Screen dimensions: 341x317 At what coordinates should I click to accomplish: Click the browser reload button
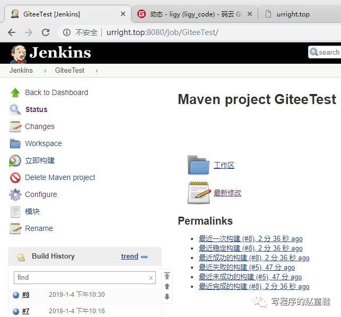coord(46,32)
